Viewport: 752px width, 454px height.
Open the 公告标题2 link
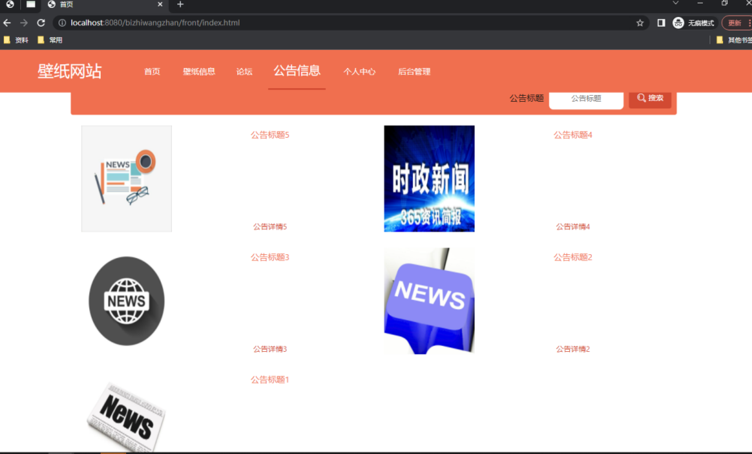573,257
